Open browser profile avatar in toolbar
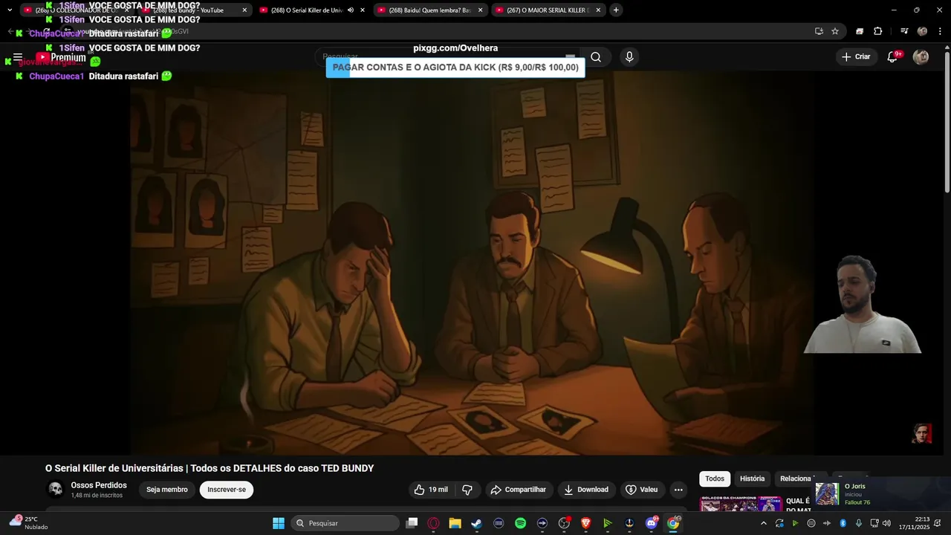Viewport: 951px width, 535px height. (x=922, y=31)
